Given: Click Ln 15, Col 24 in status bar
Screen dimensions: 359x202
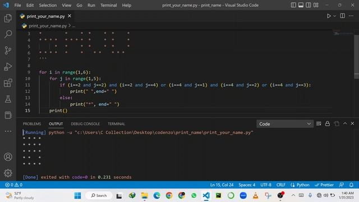Looking at the screenshot, I should click(x=222, y=185).
